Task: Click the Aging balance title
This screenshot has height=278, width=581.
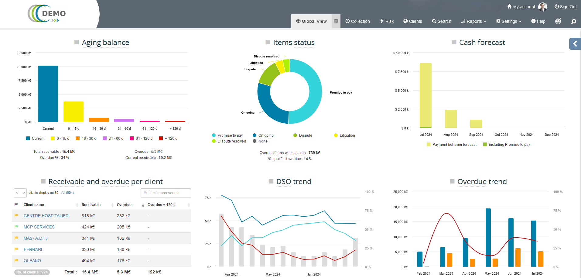Action: 105,43
